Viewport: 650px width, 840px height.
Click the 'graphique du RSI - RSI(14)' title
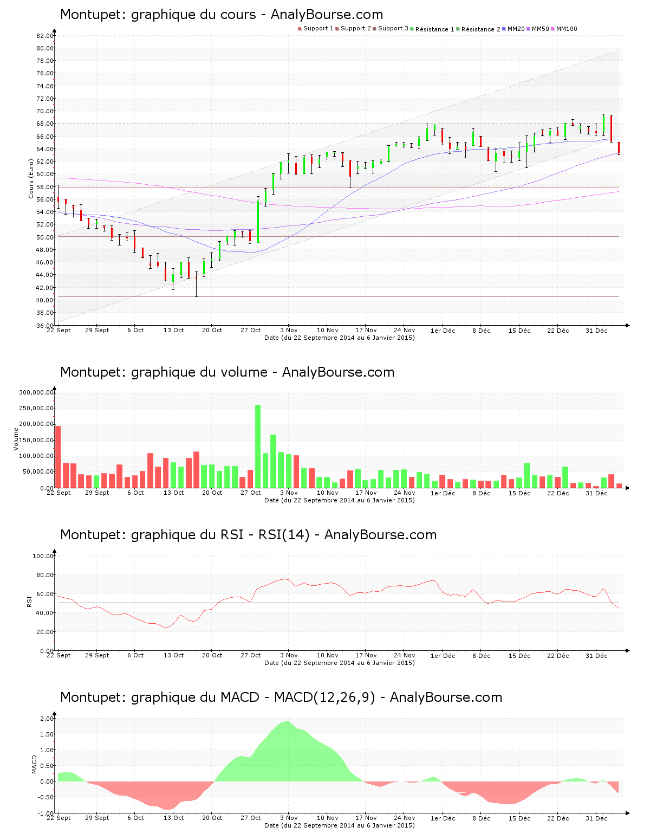248,535
